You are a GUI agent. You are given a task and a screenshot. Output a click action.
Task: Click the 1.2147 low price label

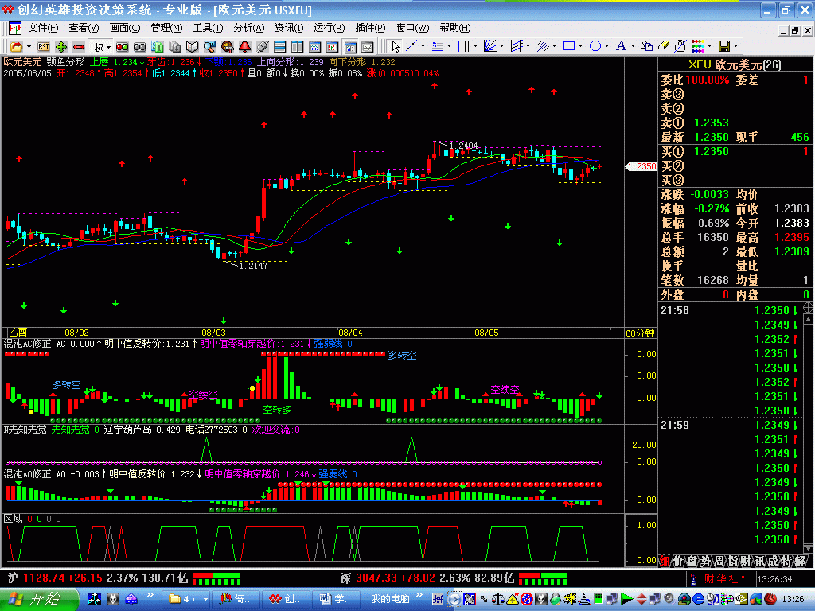coord(253,266)
